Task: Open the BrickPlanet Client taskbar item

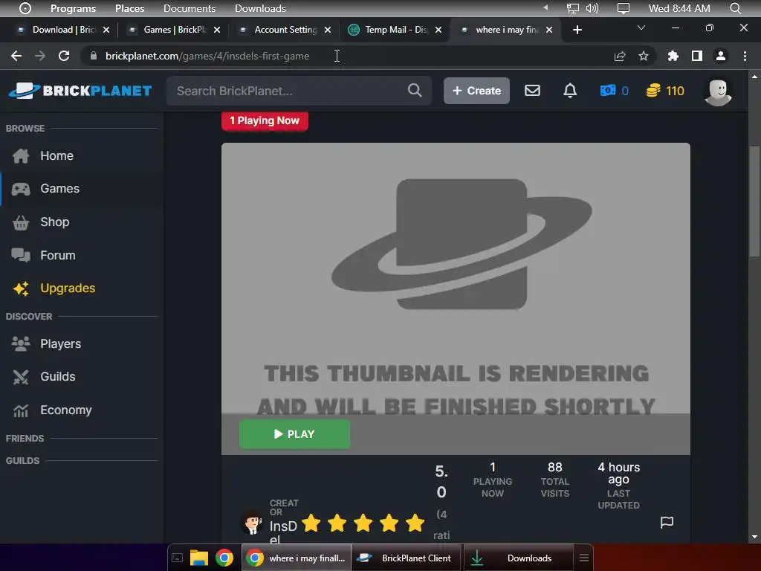Action: [407, 558]
